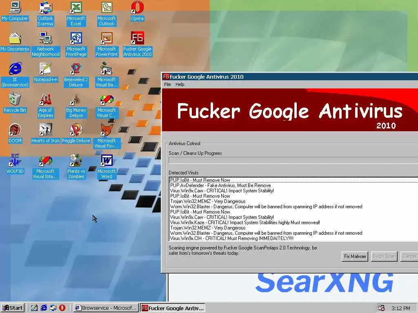418x313 pixels.
Task: Click the Scan / Cleans Up progress bar
Action: pos(293,161)
